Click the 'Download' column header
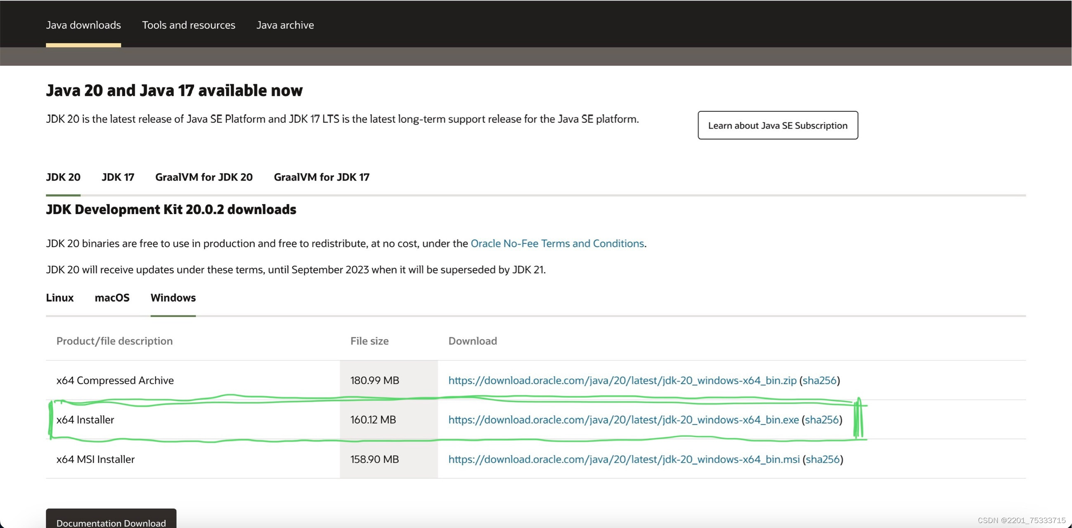This screenshot has height=528, width=1072. click(473, 341)
